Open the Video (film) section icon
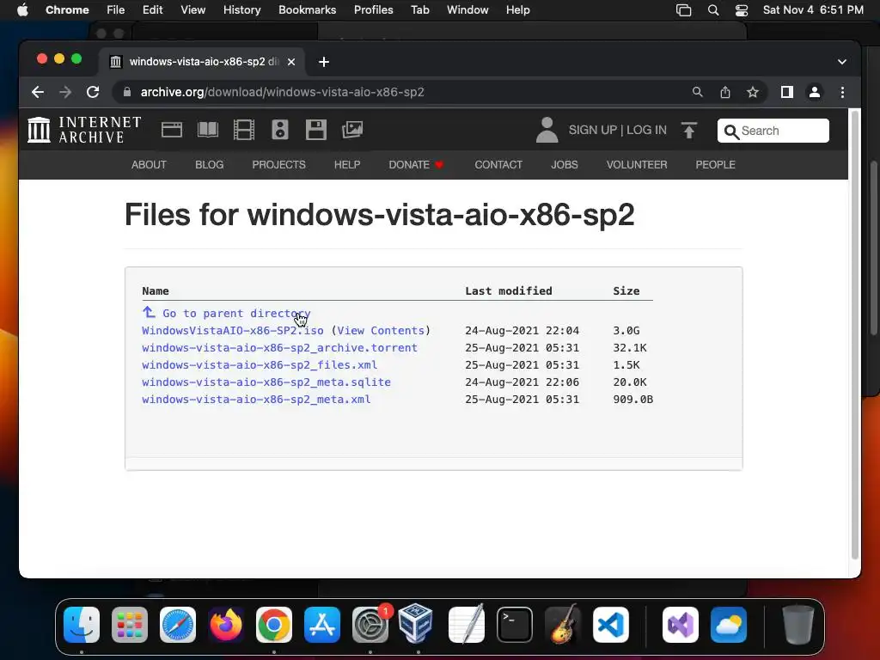 coord(244,130)
